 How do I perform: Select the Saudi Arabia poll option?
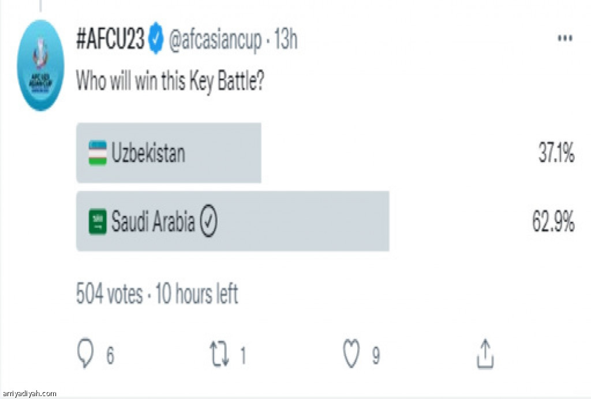(233, 222)
